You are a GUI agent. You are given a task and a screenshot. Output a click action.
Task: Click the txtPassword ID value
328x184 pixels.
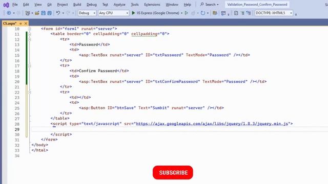[x=168, y=55]
